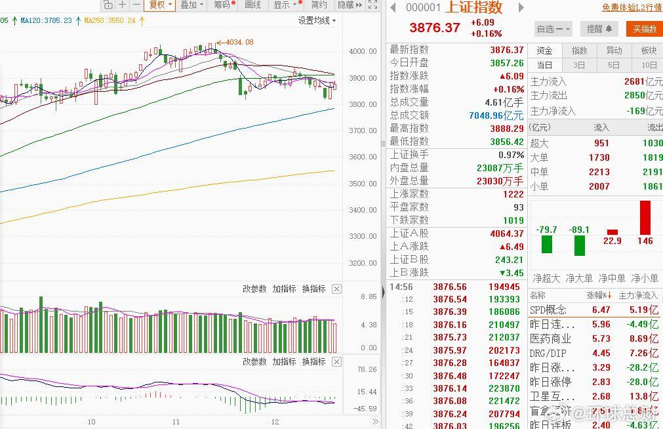This screenshot has height=429, width=663.
Task: Click the orange 买指数 button
Action: 644,29
